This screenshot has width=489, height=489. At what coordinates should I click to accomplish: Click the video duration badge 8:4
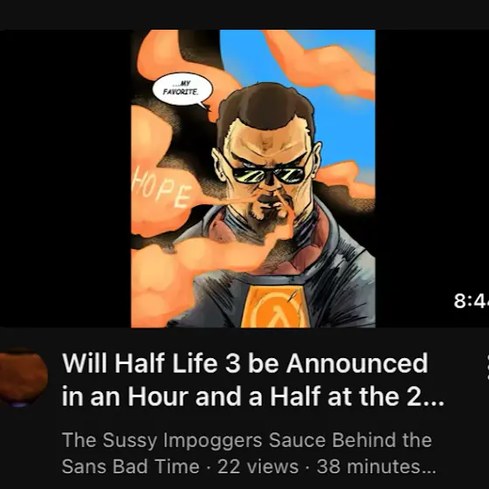(x=471, y=301)
